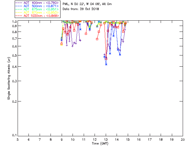Click the 15 hour x-axis label

(128, 139)
